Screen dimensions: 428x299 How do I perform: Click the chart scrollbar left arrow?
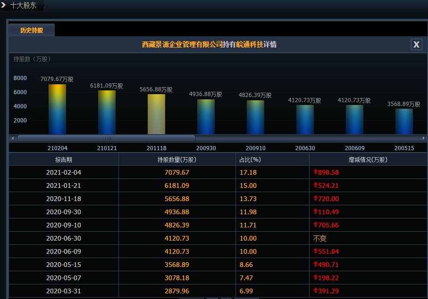[x=13, y=138]
